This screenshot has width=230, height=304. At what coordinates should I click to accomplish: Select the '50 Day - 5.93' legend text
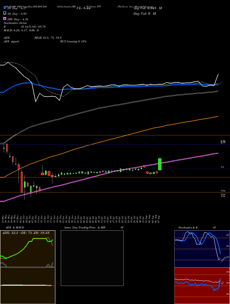pos(17,14)
